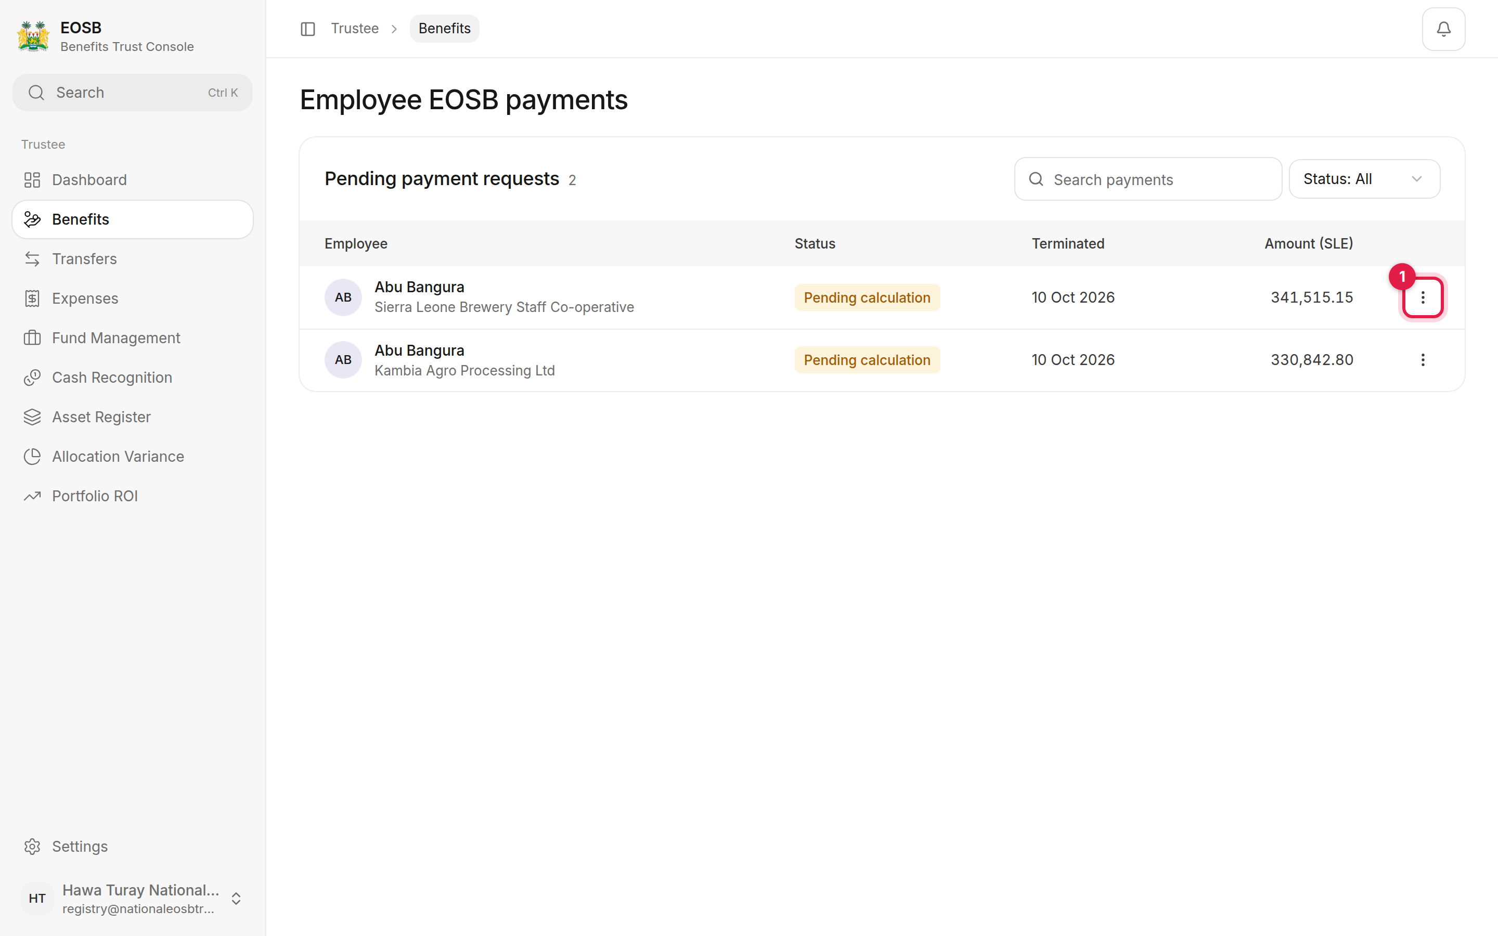Go to Transfers in the sidebar
The width and height of the screenshot is (1498, 936).
click(x=133, y=259)
